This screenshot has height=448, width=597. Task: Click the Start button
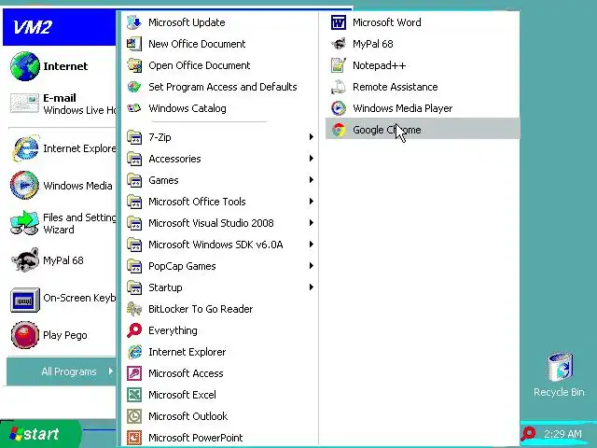(x=40, y=434)
